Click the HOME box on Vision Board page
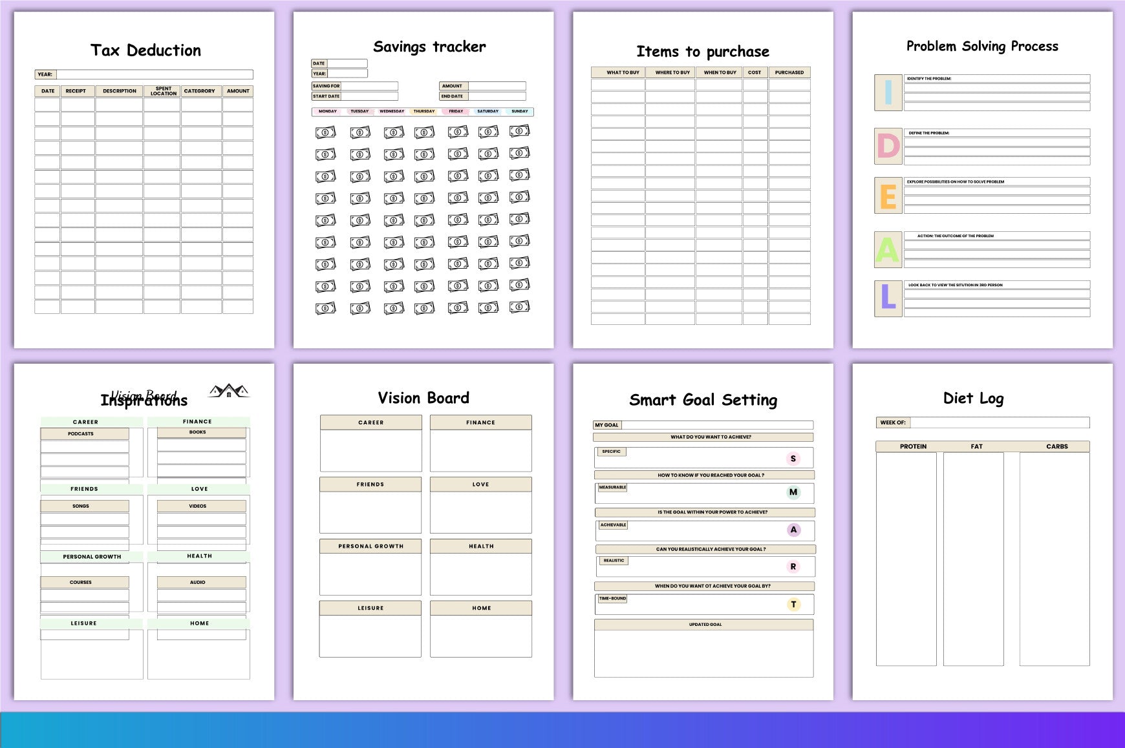Screen dimensions: 1125x748 481,629
